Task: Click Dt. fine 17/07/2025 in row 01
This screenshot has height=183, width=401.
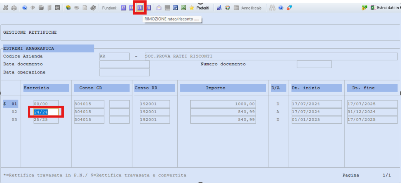Action: click(x=372, y=104)
